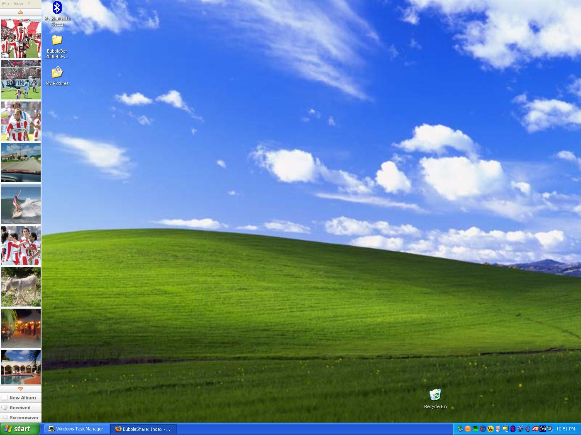Click the New Album button
The width and height of the screenshot is (581, 435).
[21, 398]
